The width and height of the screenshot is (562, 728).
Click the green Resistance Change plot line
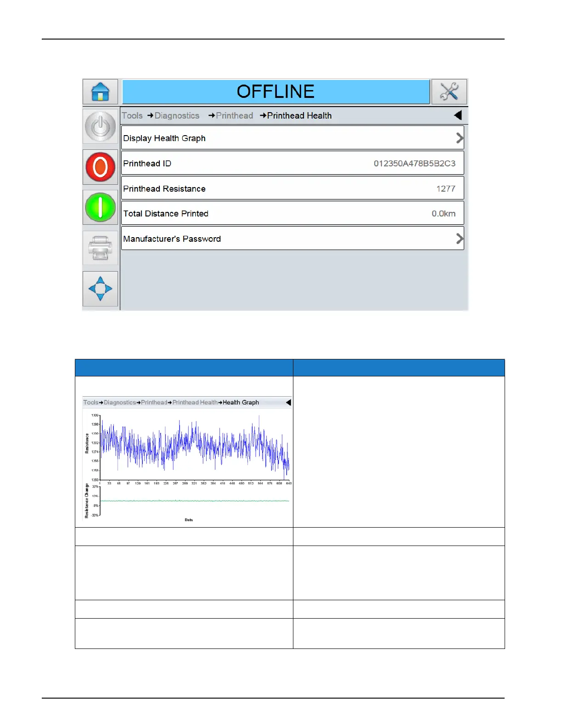(195, 501)
